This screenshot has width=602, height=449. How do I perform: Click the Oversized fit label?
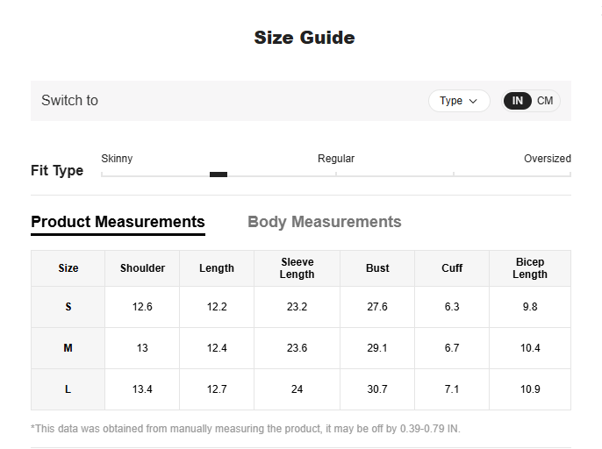coord(548,159)
